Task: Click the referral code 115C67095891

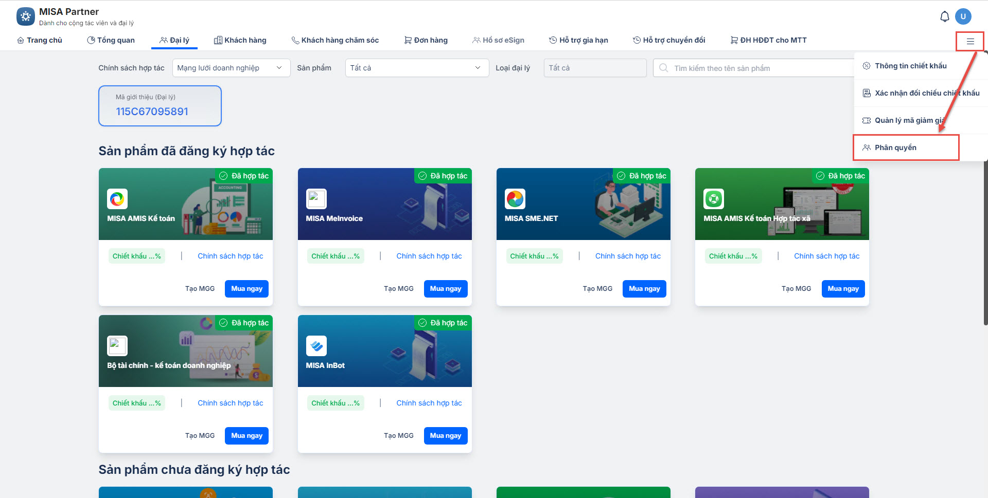Action: pos(152,112)
